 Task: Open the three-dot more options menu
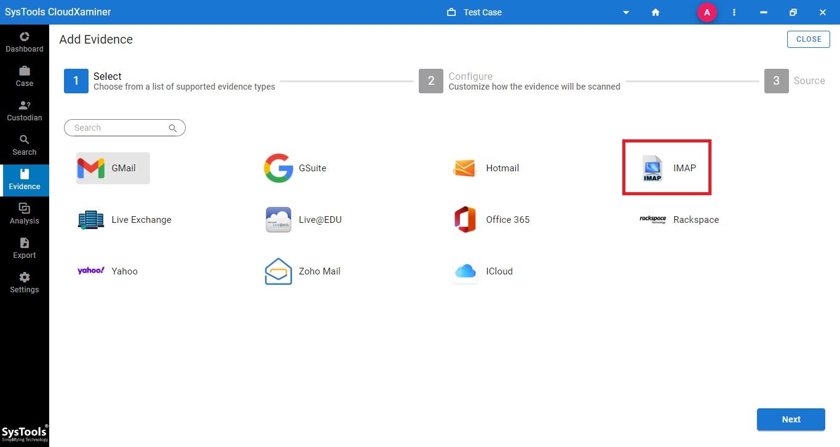pyautogui.click(x=734, y=12)
